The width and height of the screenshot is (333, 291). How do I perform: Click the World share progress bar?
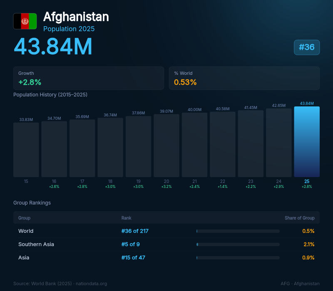coord(238,231)
